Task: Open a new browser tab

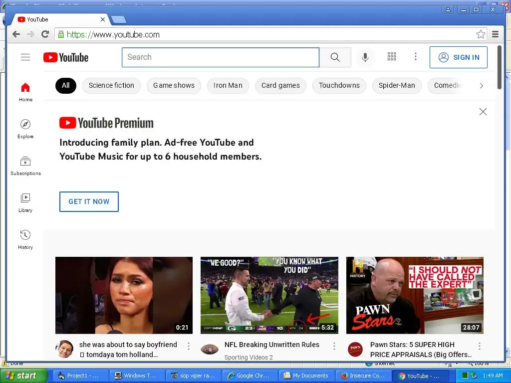Action: coord(119,20)
